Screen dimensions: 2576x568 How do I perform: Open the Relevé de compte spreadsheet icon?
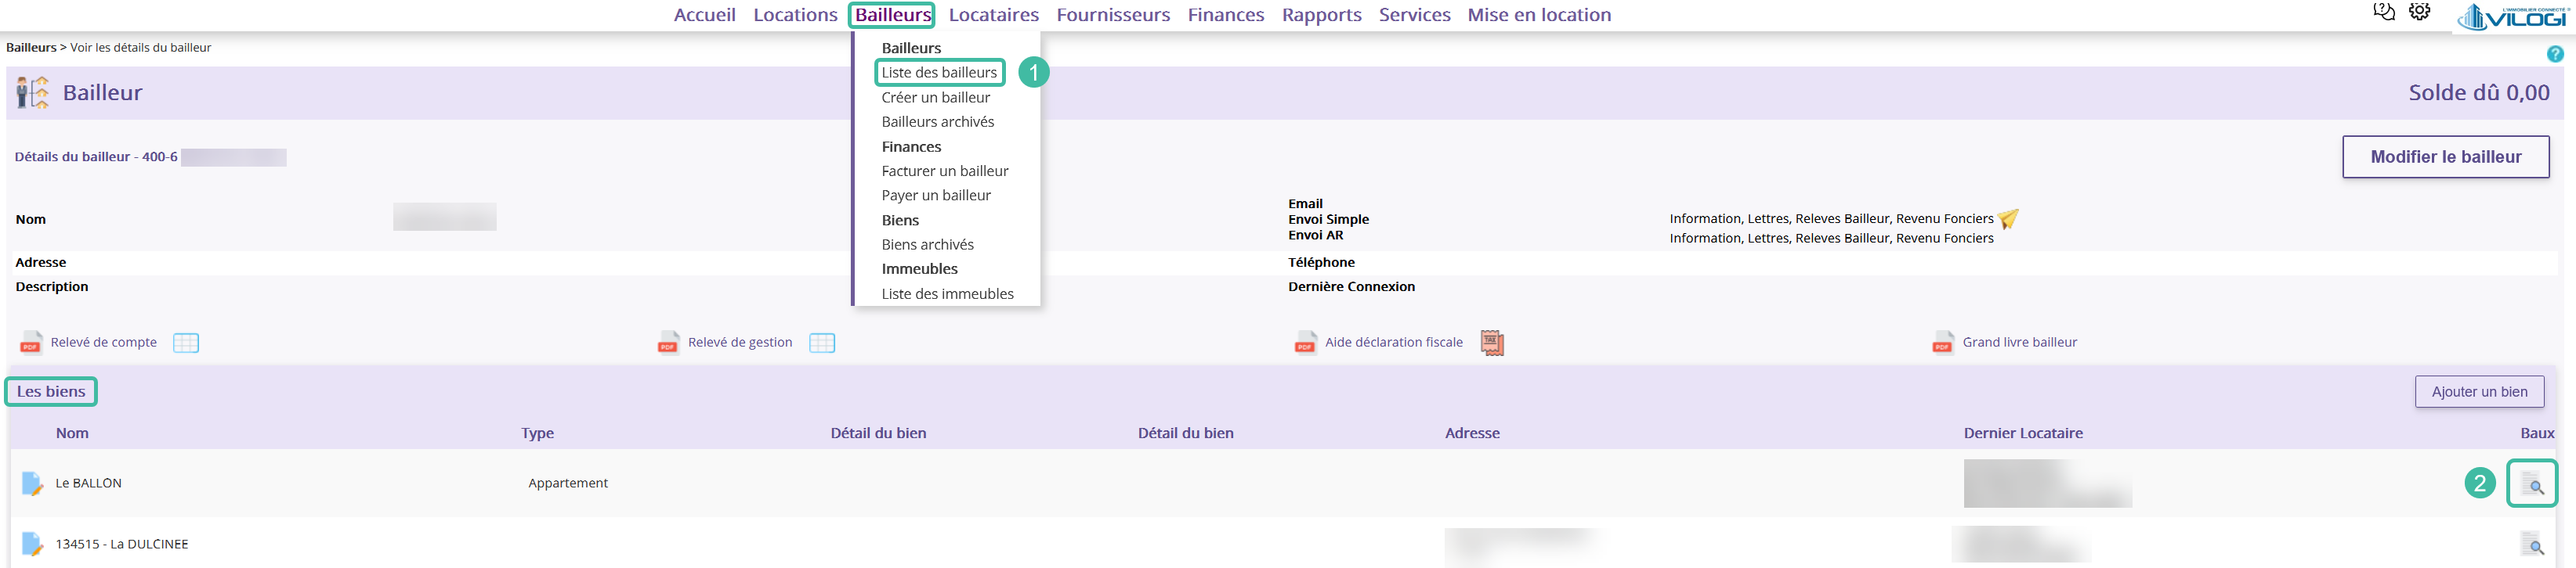point(186,343)
